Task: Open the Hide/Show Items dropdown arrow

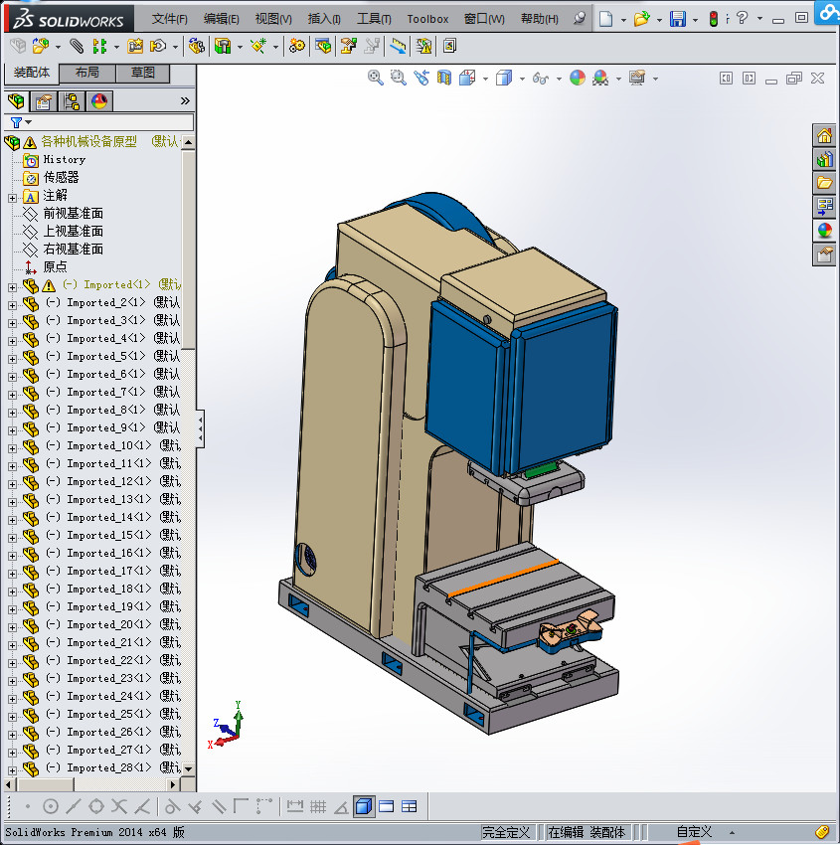Action: 559,79
